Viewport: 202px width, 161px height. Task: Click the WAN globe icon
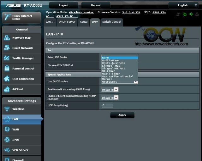7,129
